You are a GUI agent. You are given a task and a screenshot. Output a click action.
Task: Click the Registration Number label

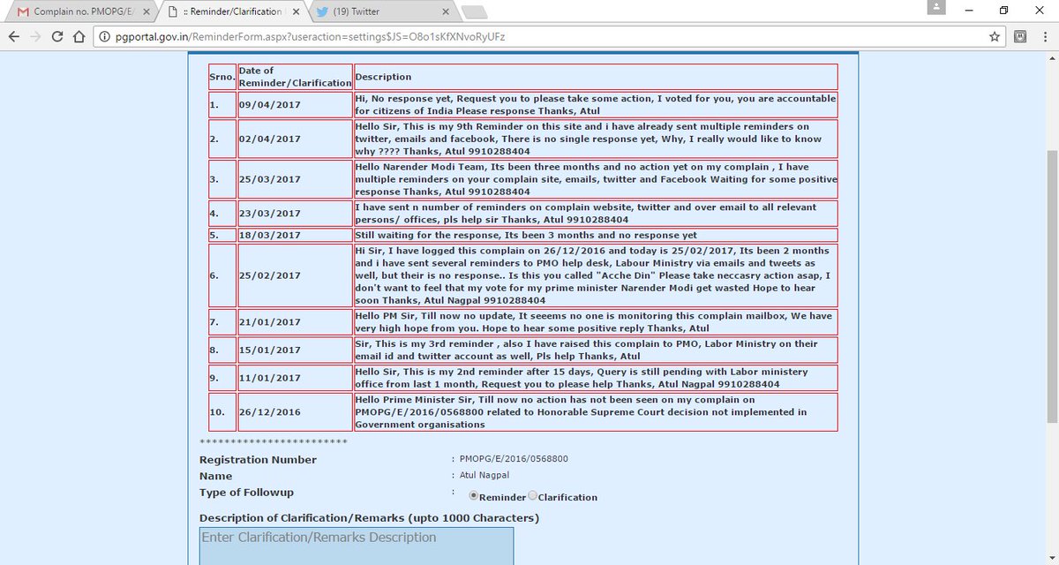click(x=258, y=460)
